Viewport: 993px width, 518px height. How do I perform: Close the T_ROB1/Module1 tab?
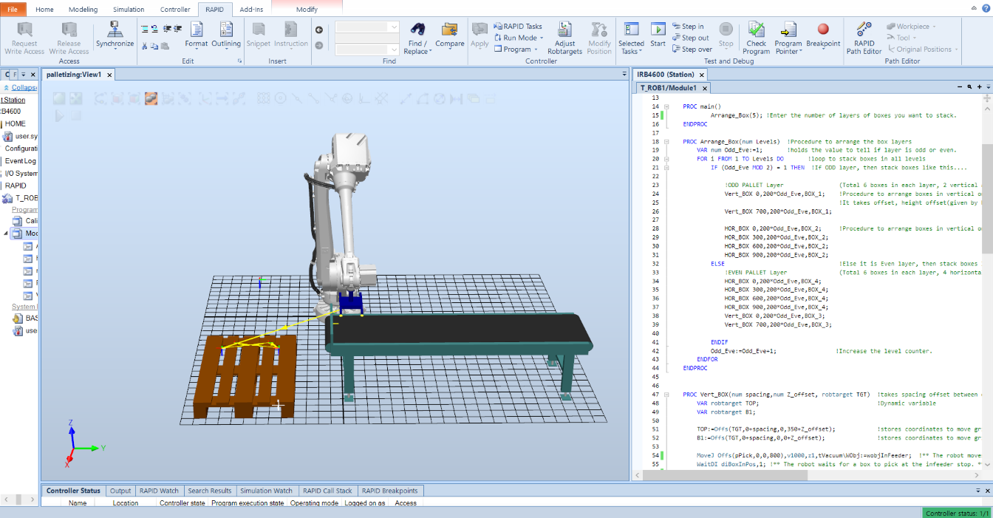point(705,88)
